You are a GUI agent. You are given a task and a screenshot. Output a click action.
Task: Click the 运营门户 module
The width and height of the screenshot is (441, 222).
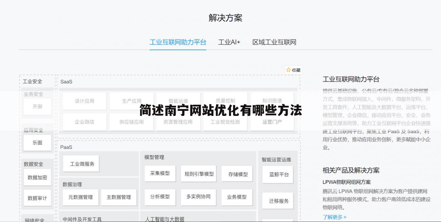(x=272, y=122)
